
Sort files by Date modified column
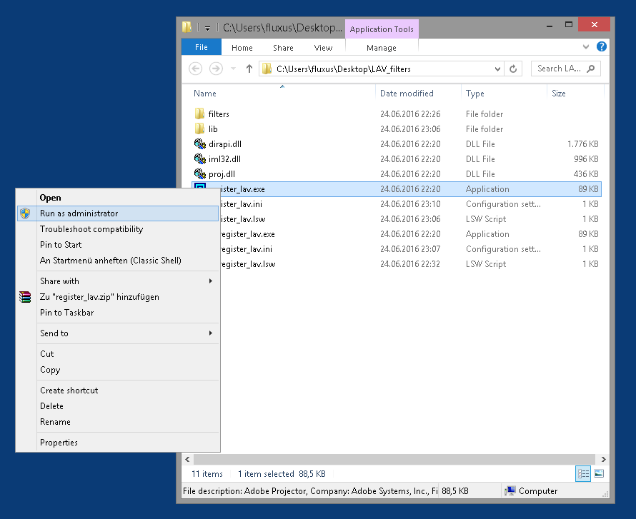tap(407, 94)
